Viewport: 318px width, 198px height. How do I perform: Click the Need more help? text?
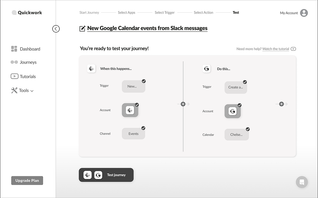pyautogui.click(x=249, y=49)
